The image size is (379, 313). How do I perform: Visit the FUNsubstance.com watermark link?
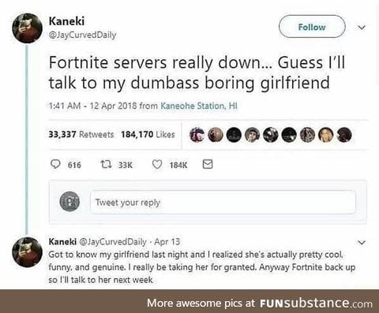(x=317, y=303)
